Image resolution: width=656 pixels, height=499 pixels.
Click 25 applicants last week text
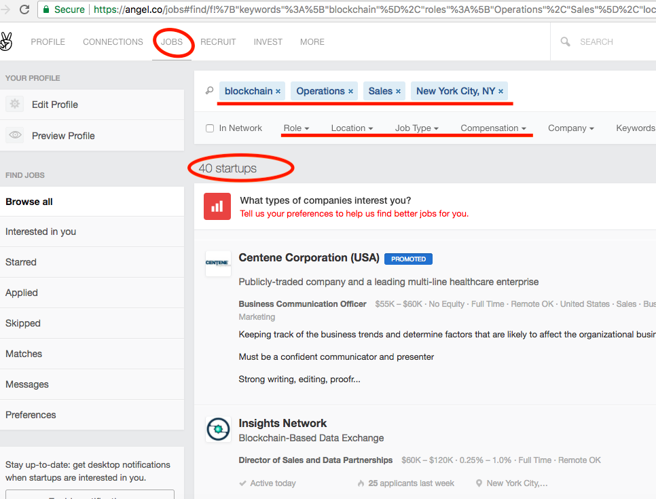(411, 483)
